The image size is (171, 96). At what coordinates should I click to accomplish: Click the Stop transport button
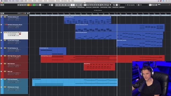[73, 5]
